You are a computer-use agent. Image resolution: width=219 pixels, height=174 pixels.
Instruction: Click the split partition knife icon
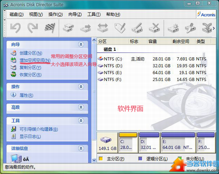[190, 28]
